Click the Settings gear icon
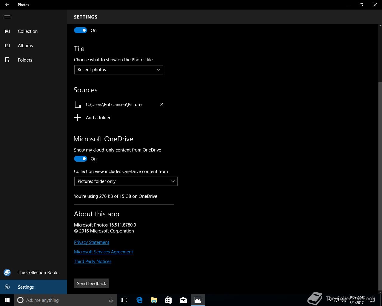The width and height of the screenshot is (382, 306). tap(7, 287)
